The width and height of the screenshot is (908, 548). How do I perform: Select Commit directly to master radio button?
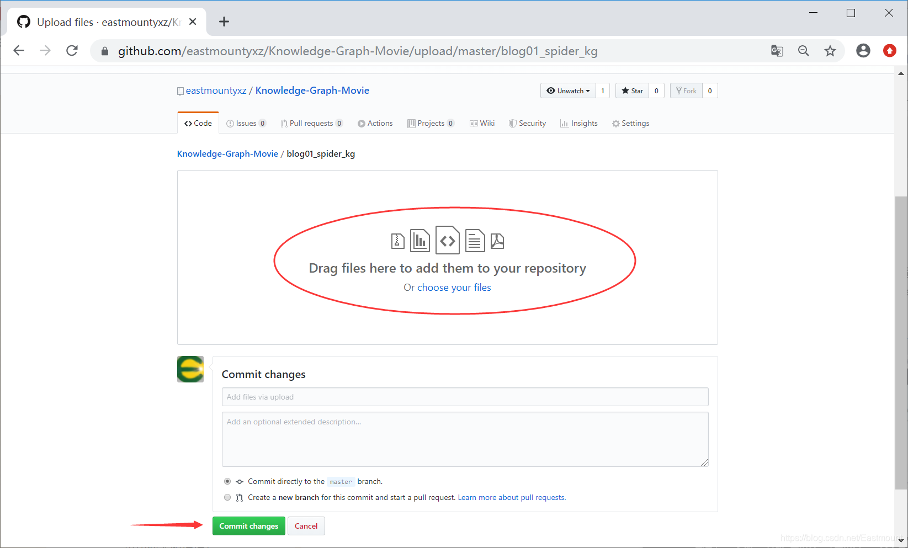tap(227, 481)
